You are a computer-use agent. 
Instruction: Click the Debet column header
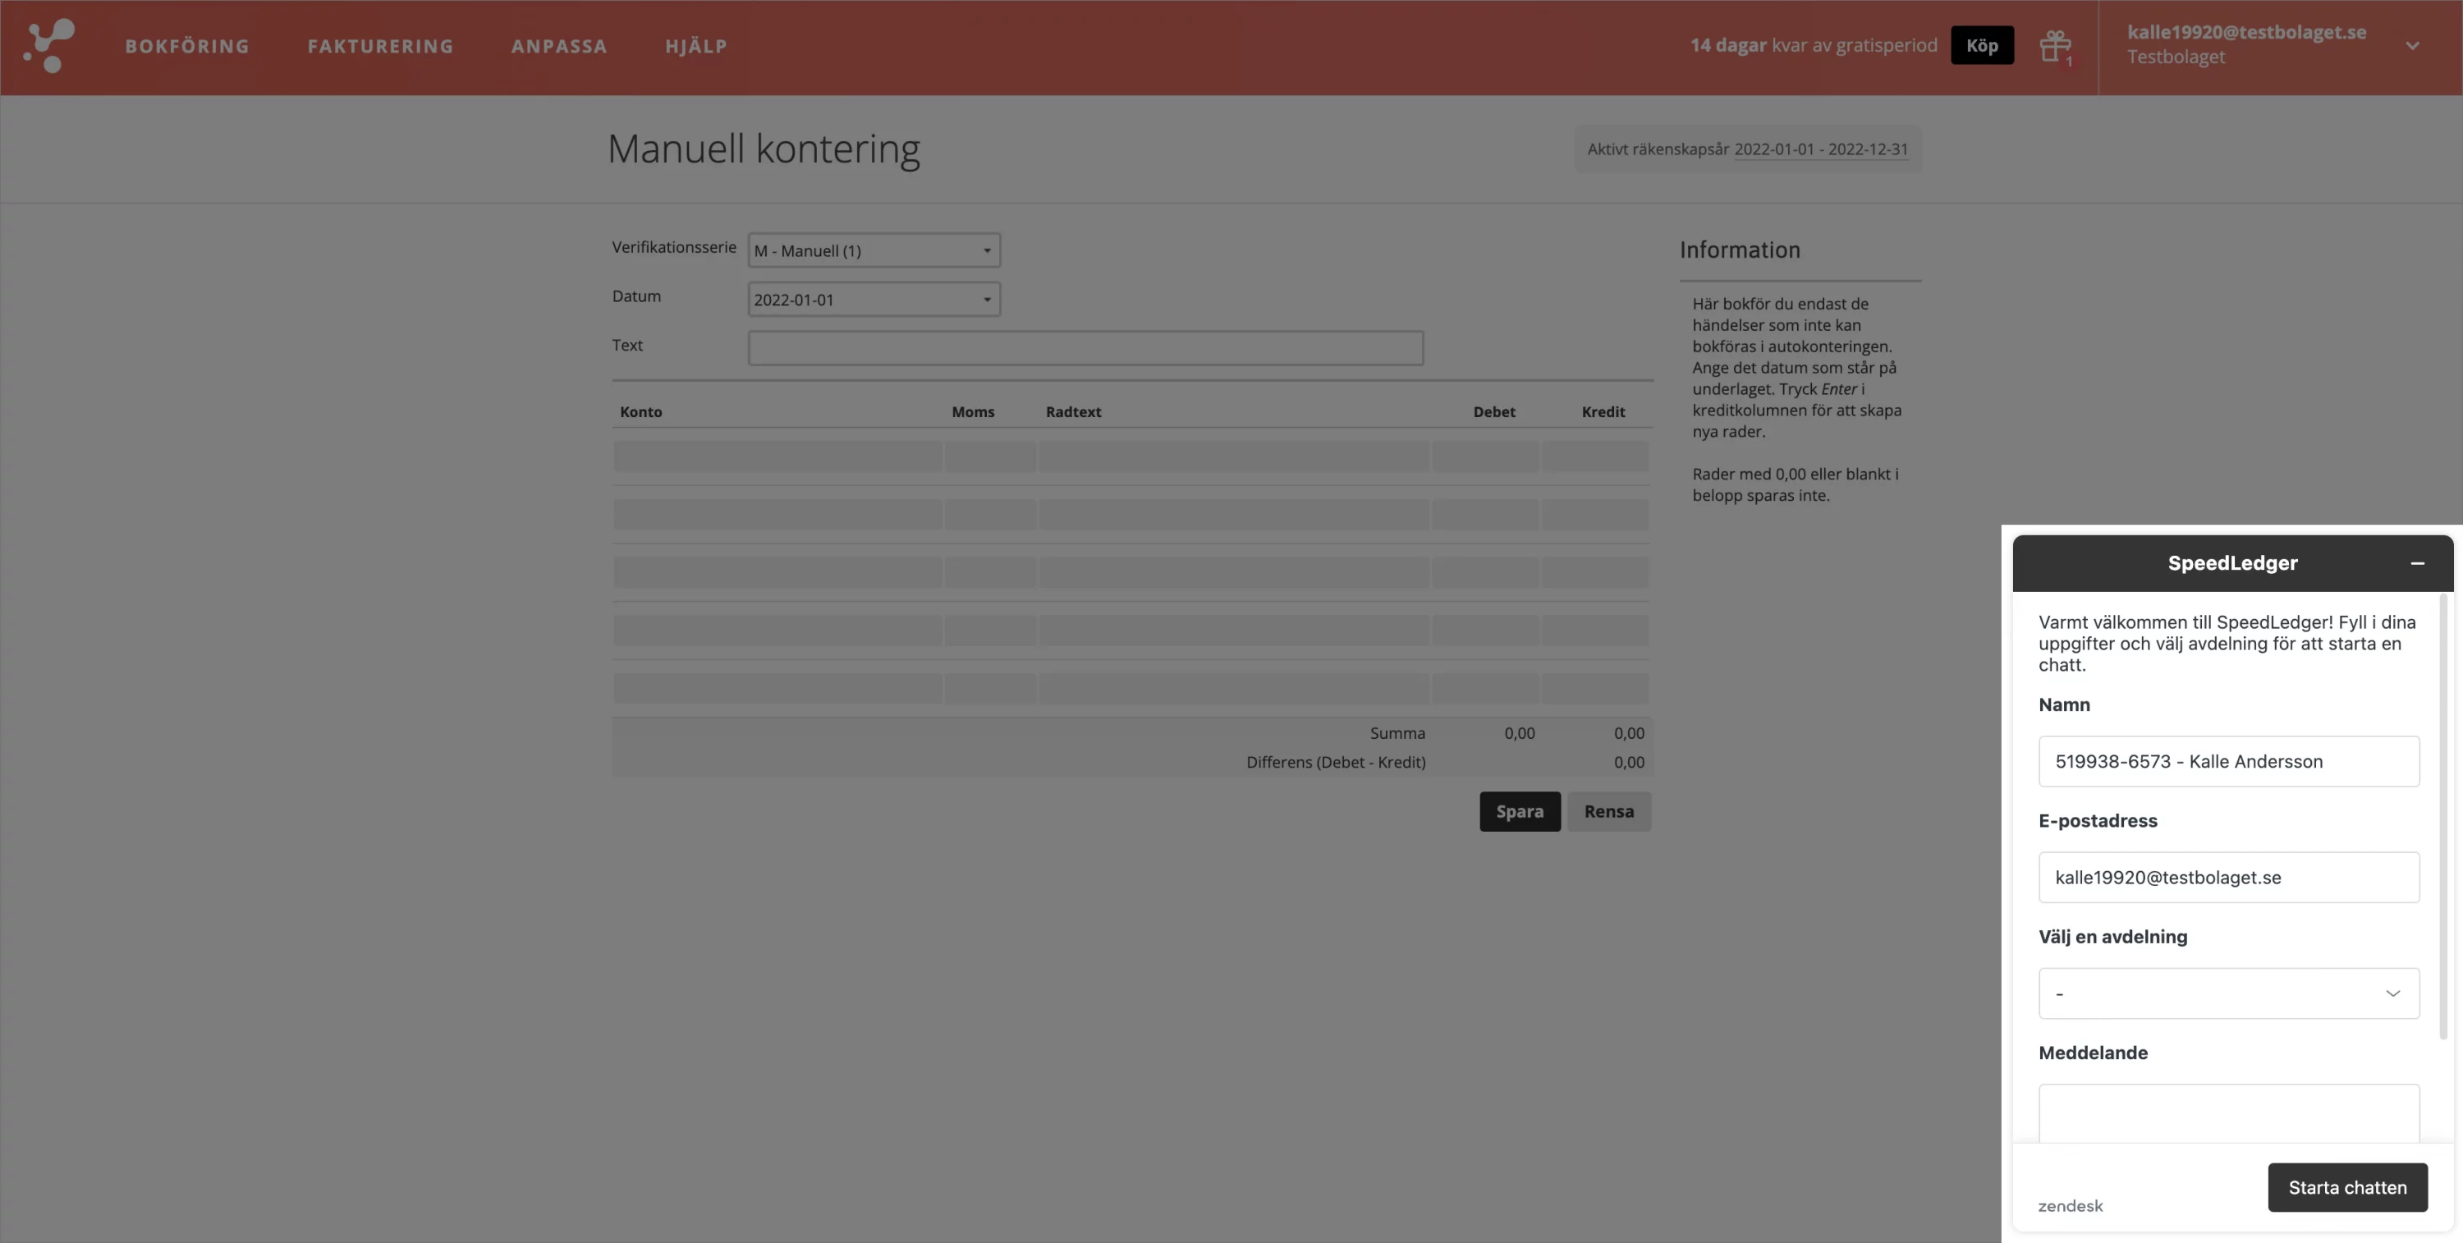pyautogui.click(x=1493, y=412)
